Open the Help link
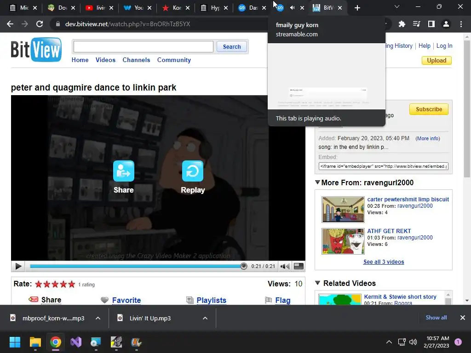Image resolution: width=471 pixels, height=353 pixels. pos(424,46)
